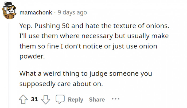Click the line starting "them so fine"
The width and height of the screenshot is (187, 108).
(88, 46)
